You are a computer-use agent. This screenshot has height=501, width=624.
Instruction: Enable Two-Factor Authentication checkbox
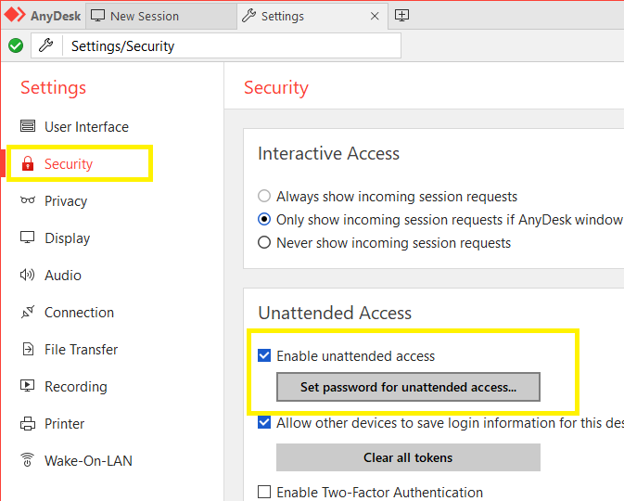coord(264,493)
